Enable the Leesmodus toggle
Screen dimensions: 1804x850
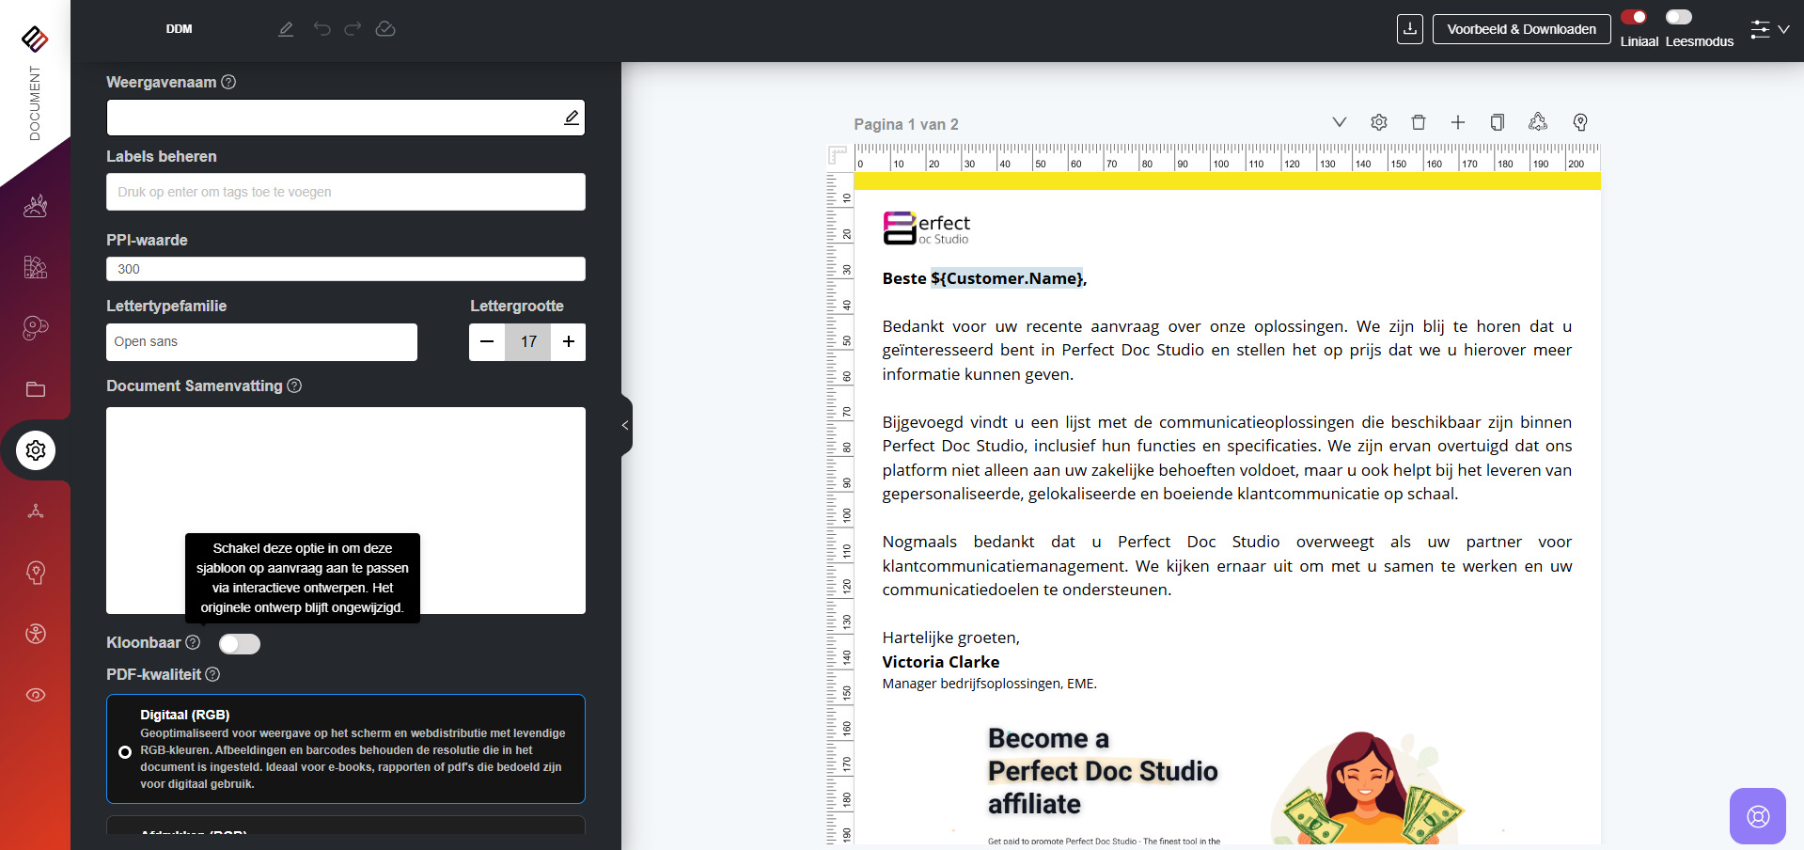[x=1678, y=17]
